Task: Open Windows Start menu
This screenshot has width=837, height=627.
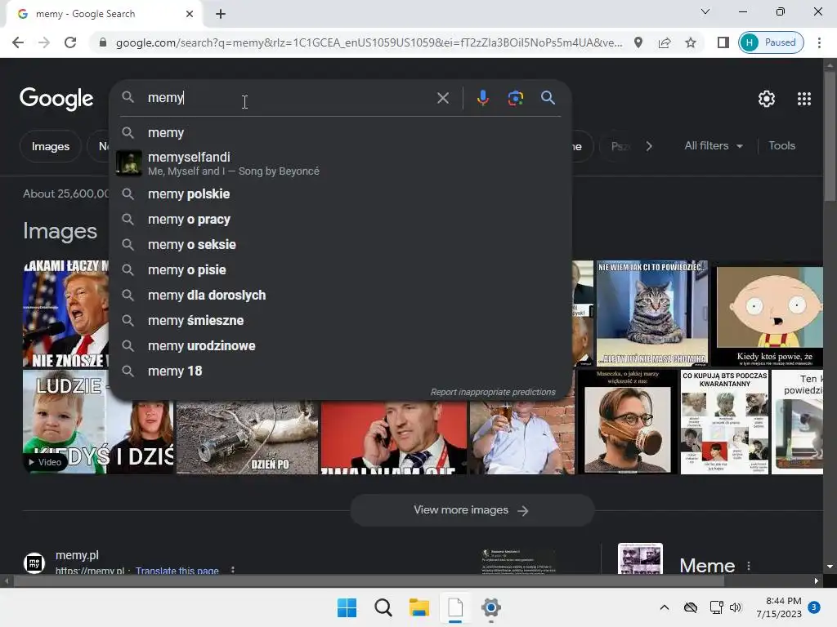Action: pos(347,607)
